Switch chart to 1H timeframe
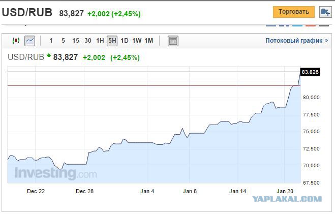Viewport: 335px width, 214px height. [x=100, y=41]
